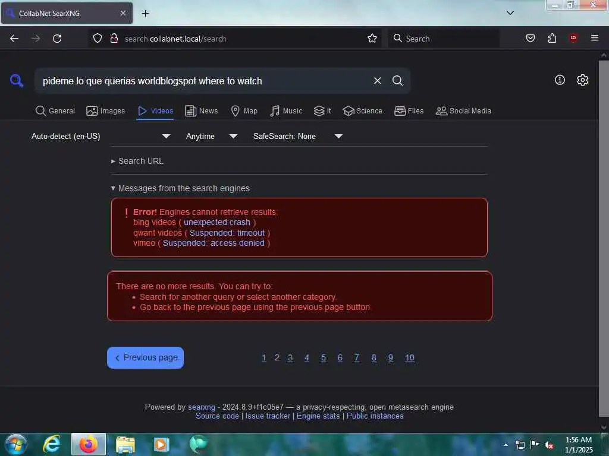Viewport: 609px width, 456px height.
Task: Open uBlock Origin extension icon
Action: pyautogui.click(x=573, y=38)
